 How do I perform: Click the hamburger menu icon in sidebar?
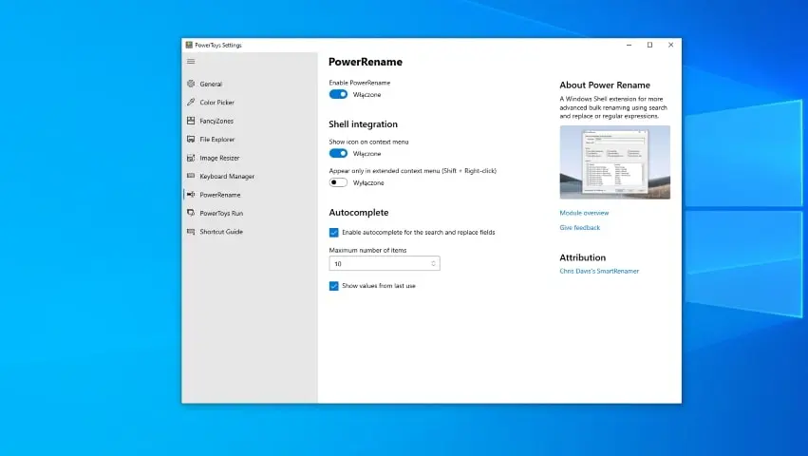pos(191,62)
